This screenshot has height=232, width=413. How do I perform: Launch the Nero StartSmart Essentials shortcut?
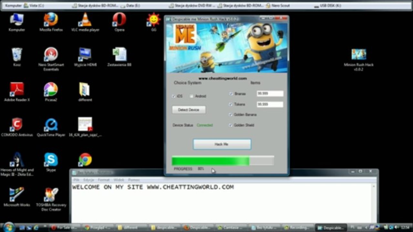tap(51, 59)
